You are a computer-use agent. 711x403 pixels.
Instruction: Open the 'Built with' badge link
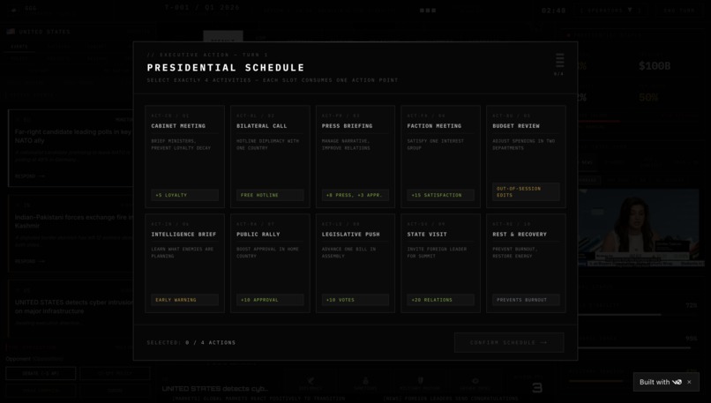coord(660,382)
